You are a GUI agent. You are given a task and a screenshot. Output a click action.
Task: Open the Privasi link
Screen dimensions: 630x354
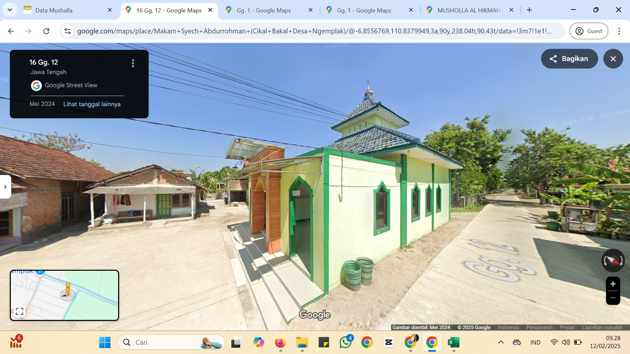pyautogui.click(x=567, y=327)
